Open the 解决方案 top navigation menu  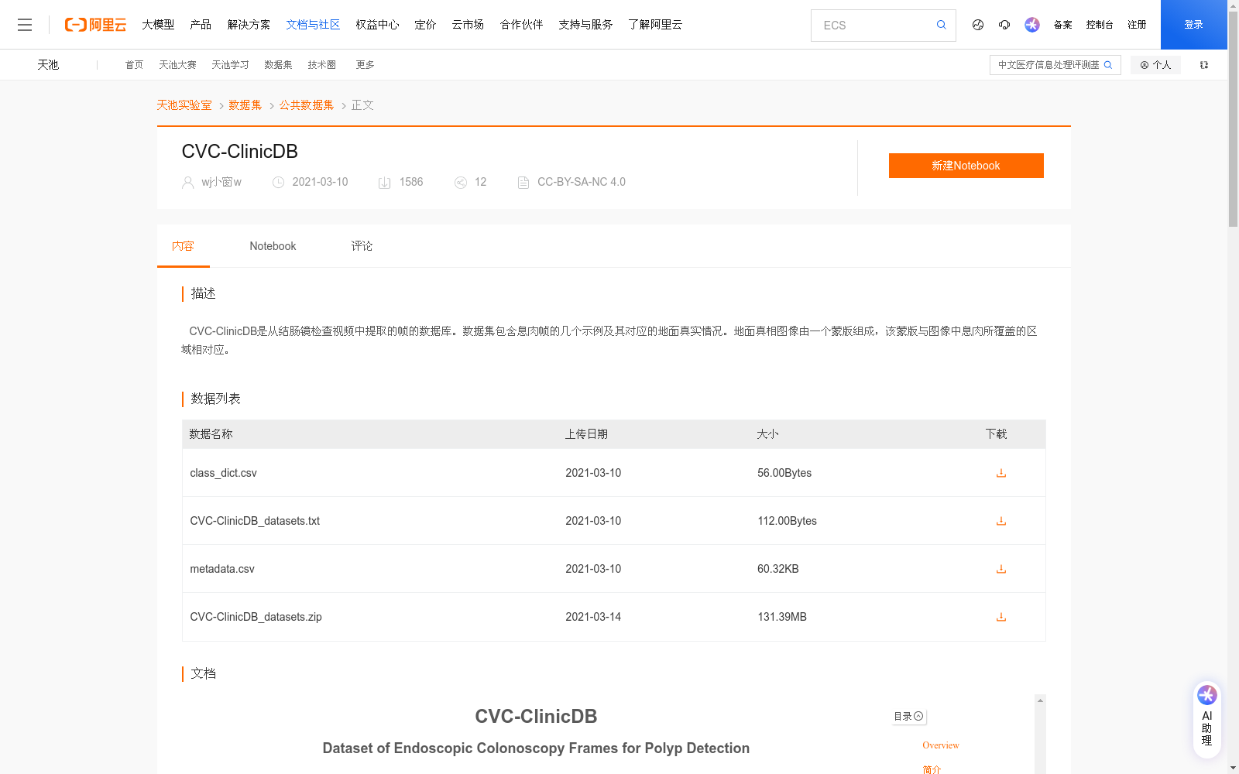[249, 25]
